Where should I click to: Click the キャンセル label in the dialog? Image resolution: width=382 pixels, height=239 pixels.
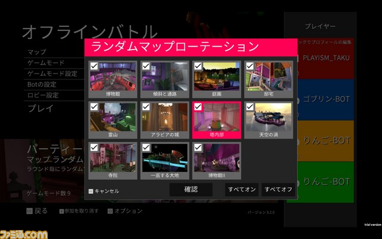pyautogui.click(x=107, y=191)
